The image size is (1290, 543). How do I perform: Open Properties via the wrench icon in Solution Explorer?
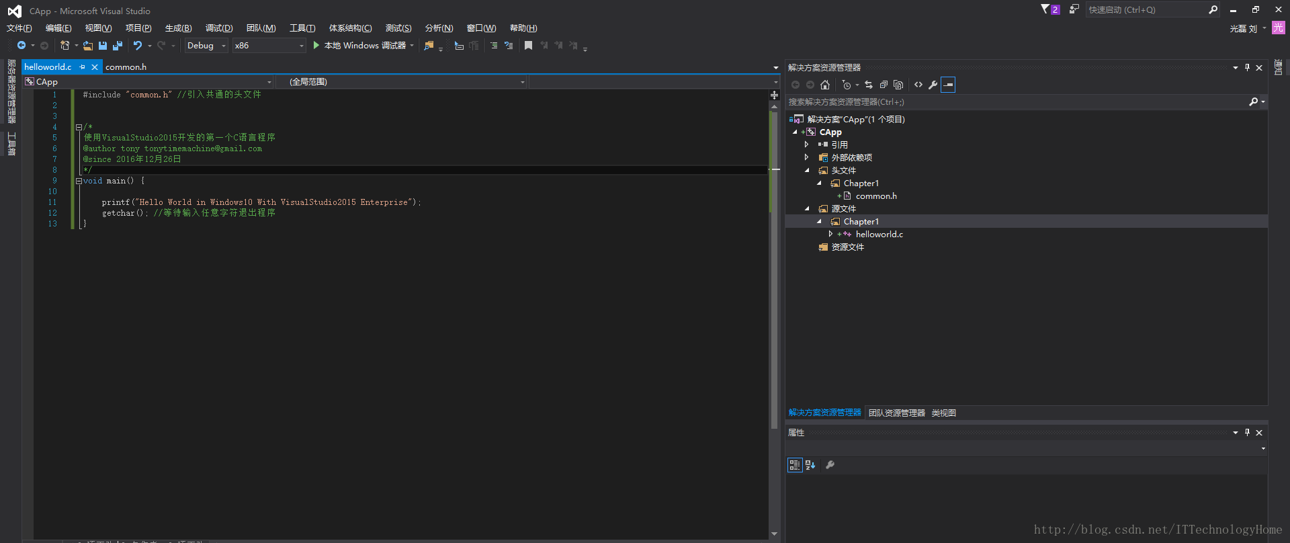pos(933,85)
